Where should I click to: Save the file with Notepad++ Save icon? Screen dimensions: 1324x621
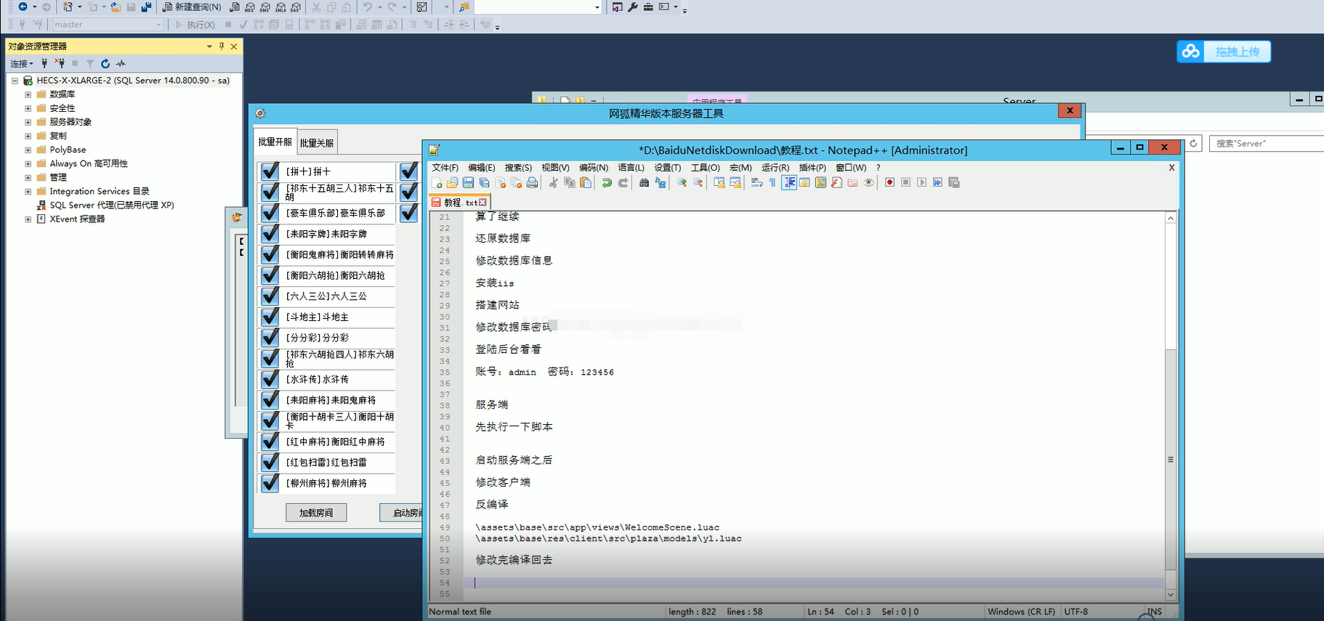click(468, 182)
